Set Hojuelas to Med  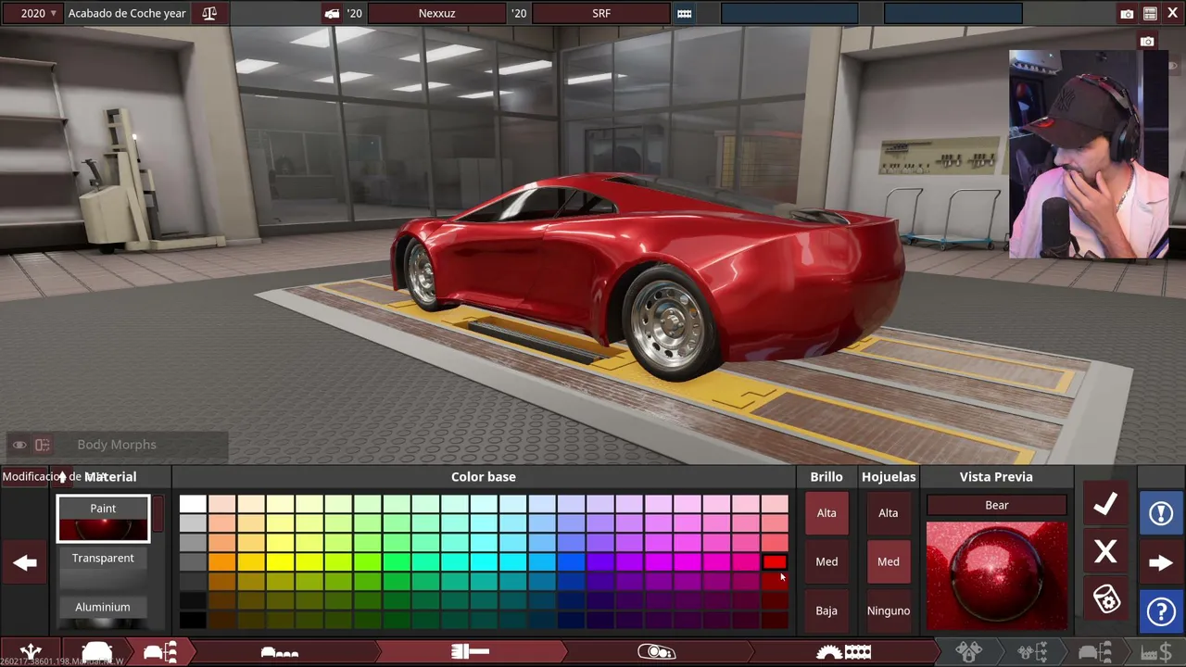click(x=889, y=561)
